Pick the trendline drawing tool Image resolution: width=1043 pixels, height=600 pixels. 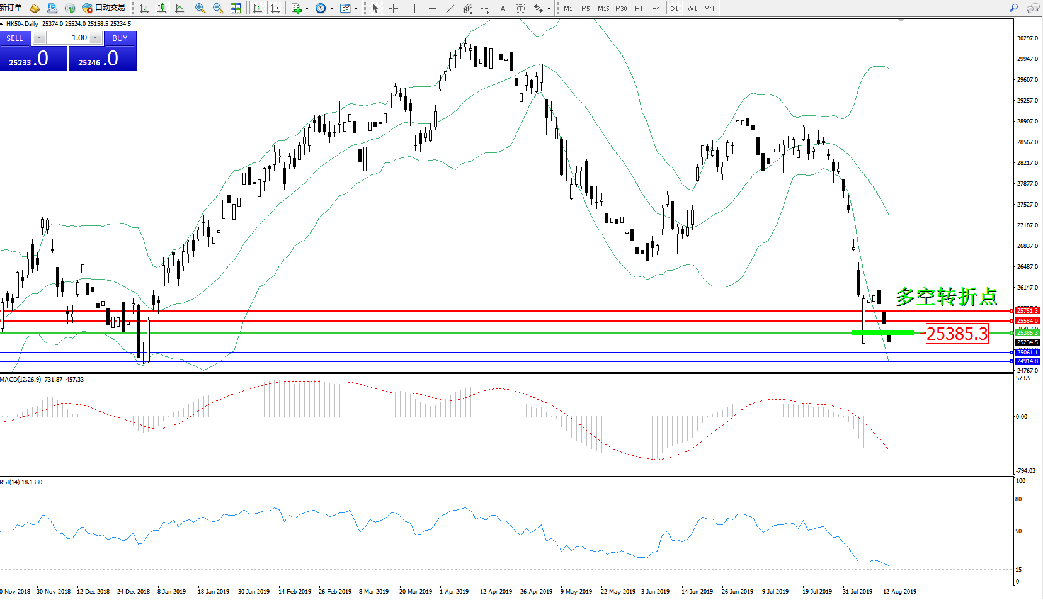click(450, 8)
